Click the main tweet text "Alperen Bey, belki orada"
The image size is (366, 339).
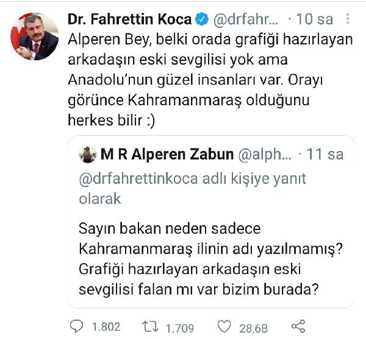tap(210, 79)
